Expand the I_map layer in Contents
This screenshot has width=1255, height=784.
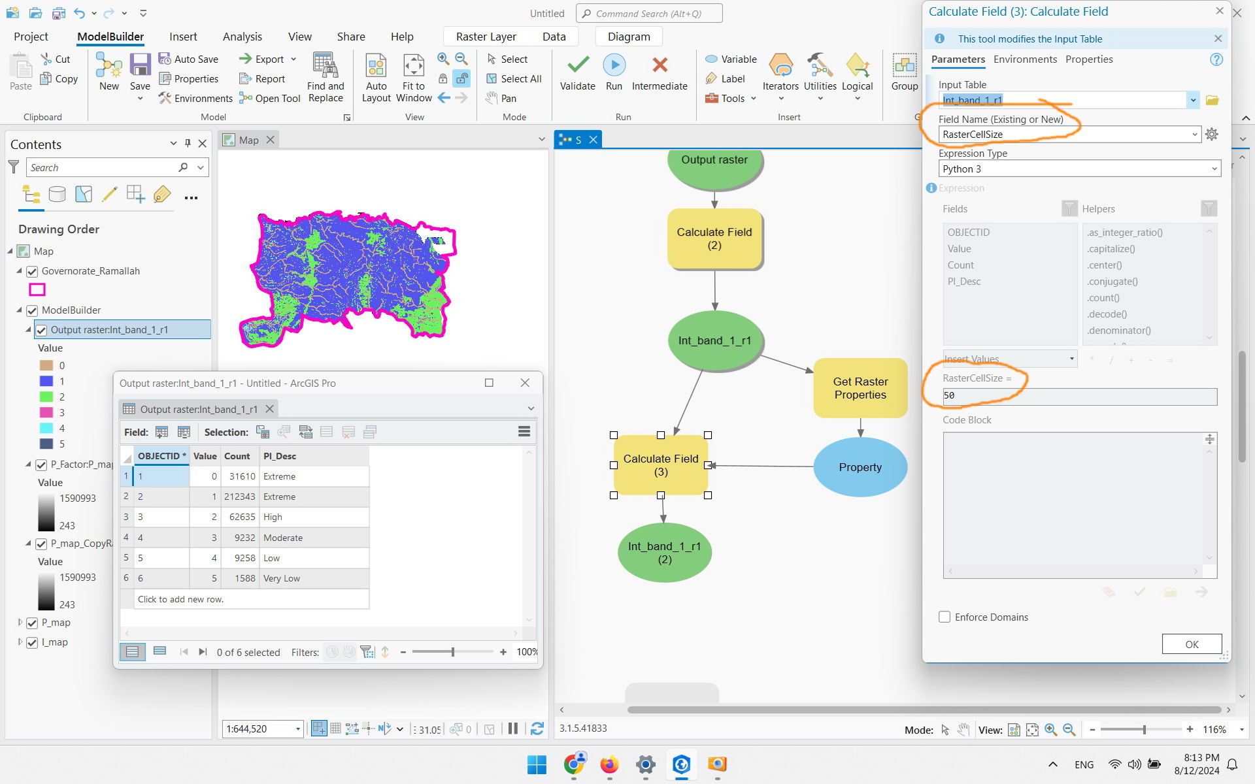coord(20,642)
